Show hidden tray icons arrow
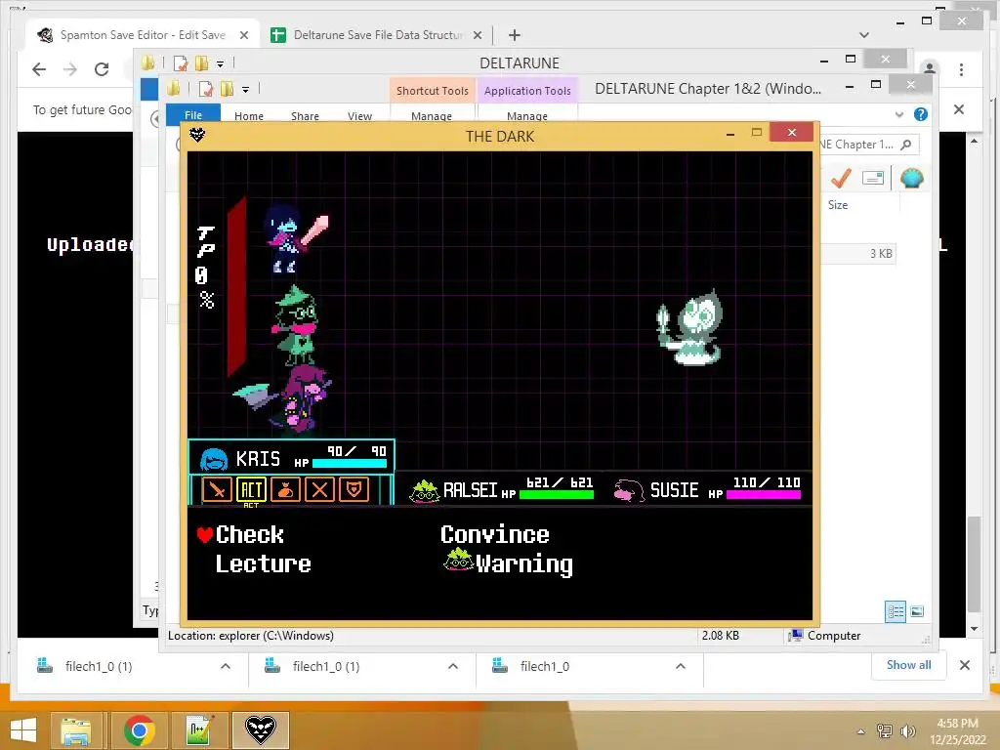 (x=861, y=731)
